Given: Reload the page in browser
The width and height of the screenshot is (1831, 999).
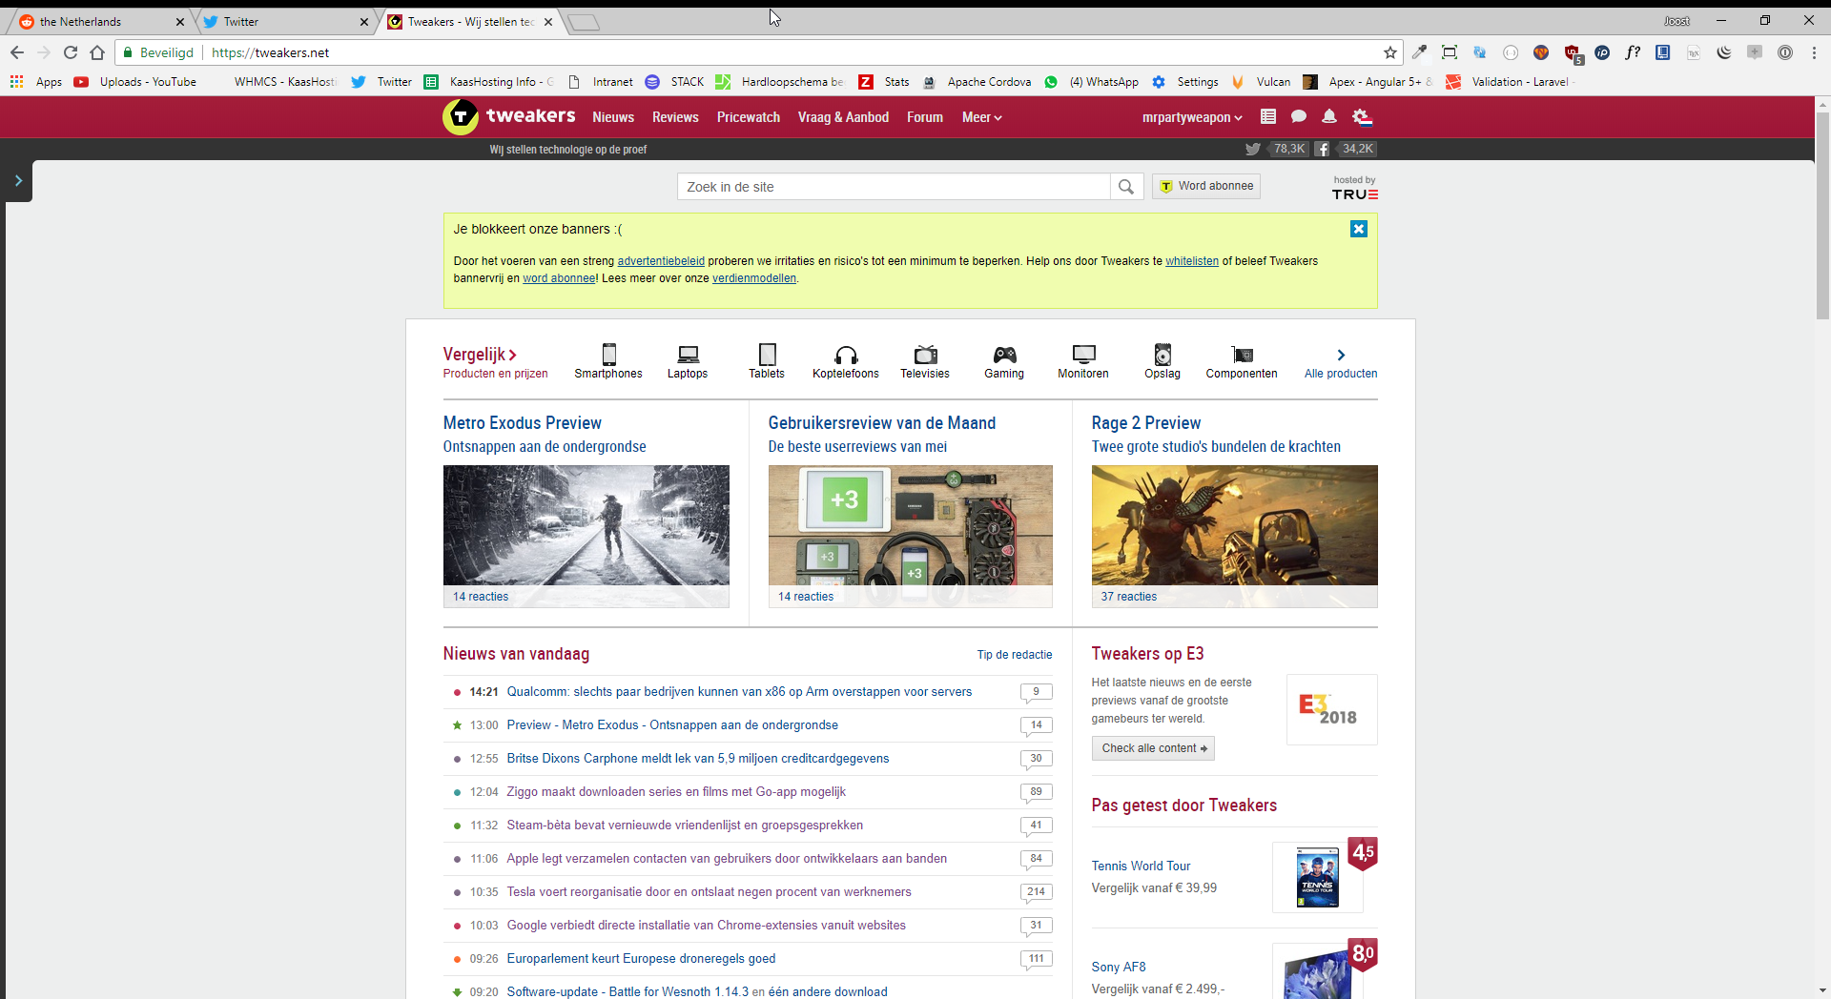Looking at the screenshot, I should [x=71, y=52].
